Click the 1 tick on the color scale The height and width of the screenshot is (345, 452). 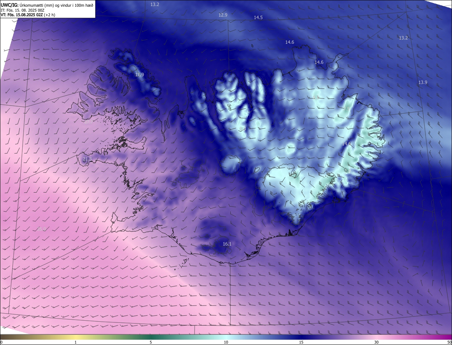(76, 342)
